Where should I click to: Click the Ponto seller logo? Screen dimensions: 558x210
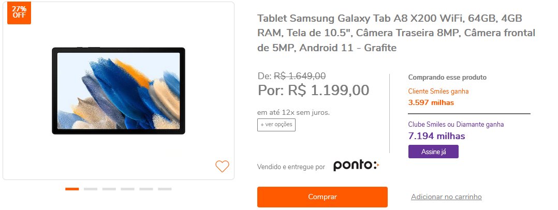coord(356,166)
